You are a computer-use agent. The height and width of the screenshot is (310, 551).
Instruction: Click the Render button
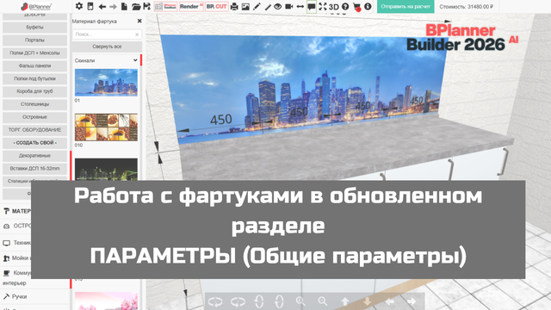click(x=191, y=7)
